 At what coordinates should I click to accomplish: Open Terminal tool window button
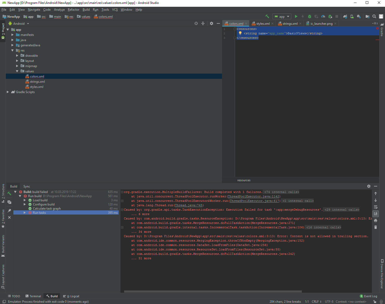tap(33, 296)
